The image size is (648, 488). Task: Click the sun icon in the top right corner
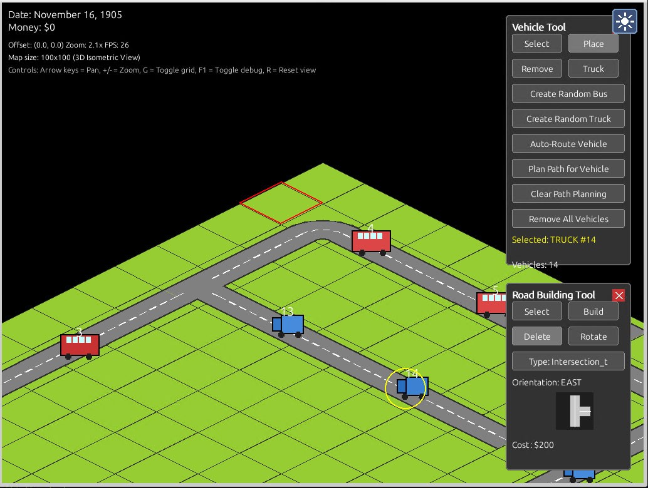(624, 21)
